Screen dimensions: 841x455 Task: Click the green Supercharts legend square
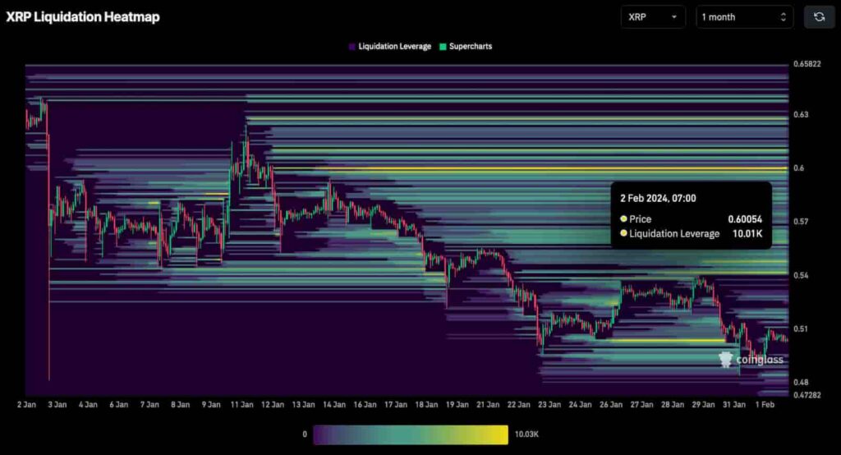point(443,47)
